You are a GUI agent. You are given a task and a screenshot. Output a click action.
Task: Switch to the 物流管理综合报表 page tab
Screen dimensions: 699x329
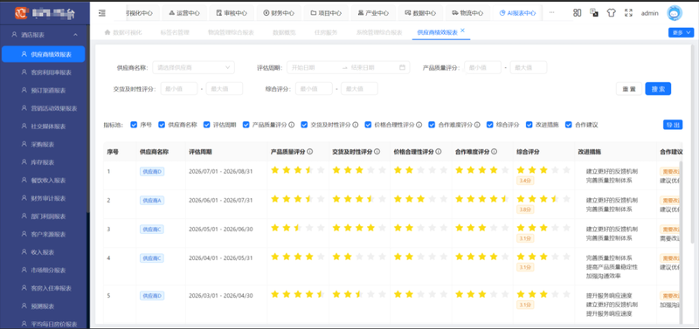coord(231,32)
